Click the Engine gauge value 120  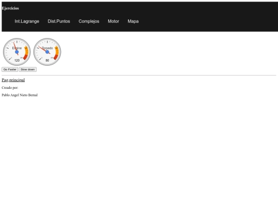pos(17,61)
